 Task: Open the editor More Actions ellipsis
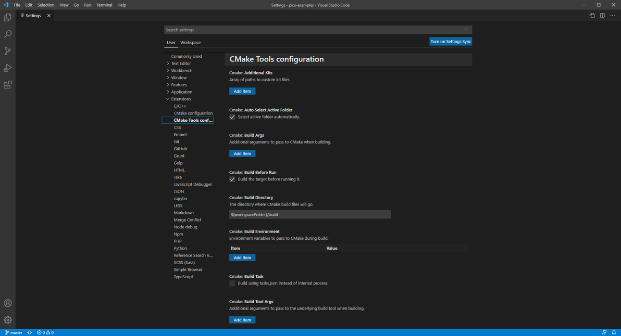click(613, 16)
